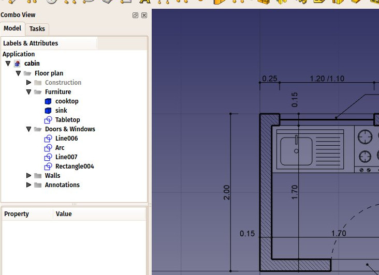The width and height of the screenshot is (379, 275).
Task: Switch to the Tasks tab
Action: coord(37,29)
